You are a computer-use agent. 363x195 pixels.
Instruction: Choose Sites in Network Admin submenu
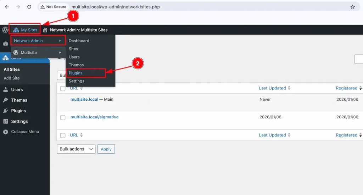coord(73,49)
